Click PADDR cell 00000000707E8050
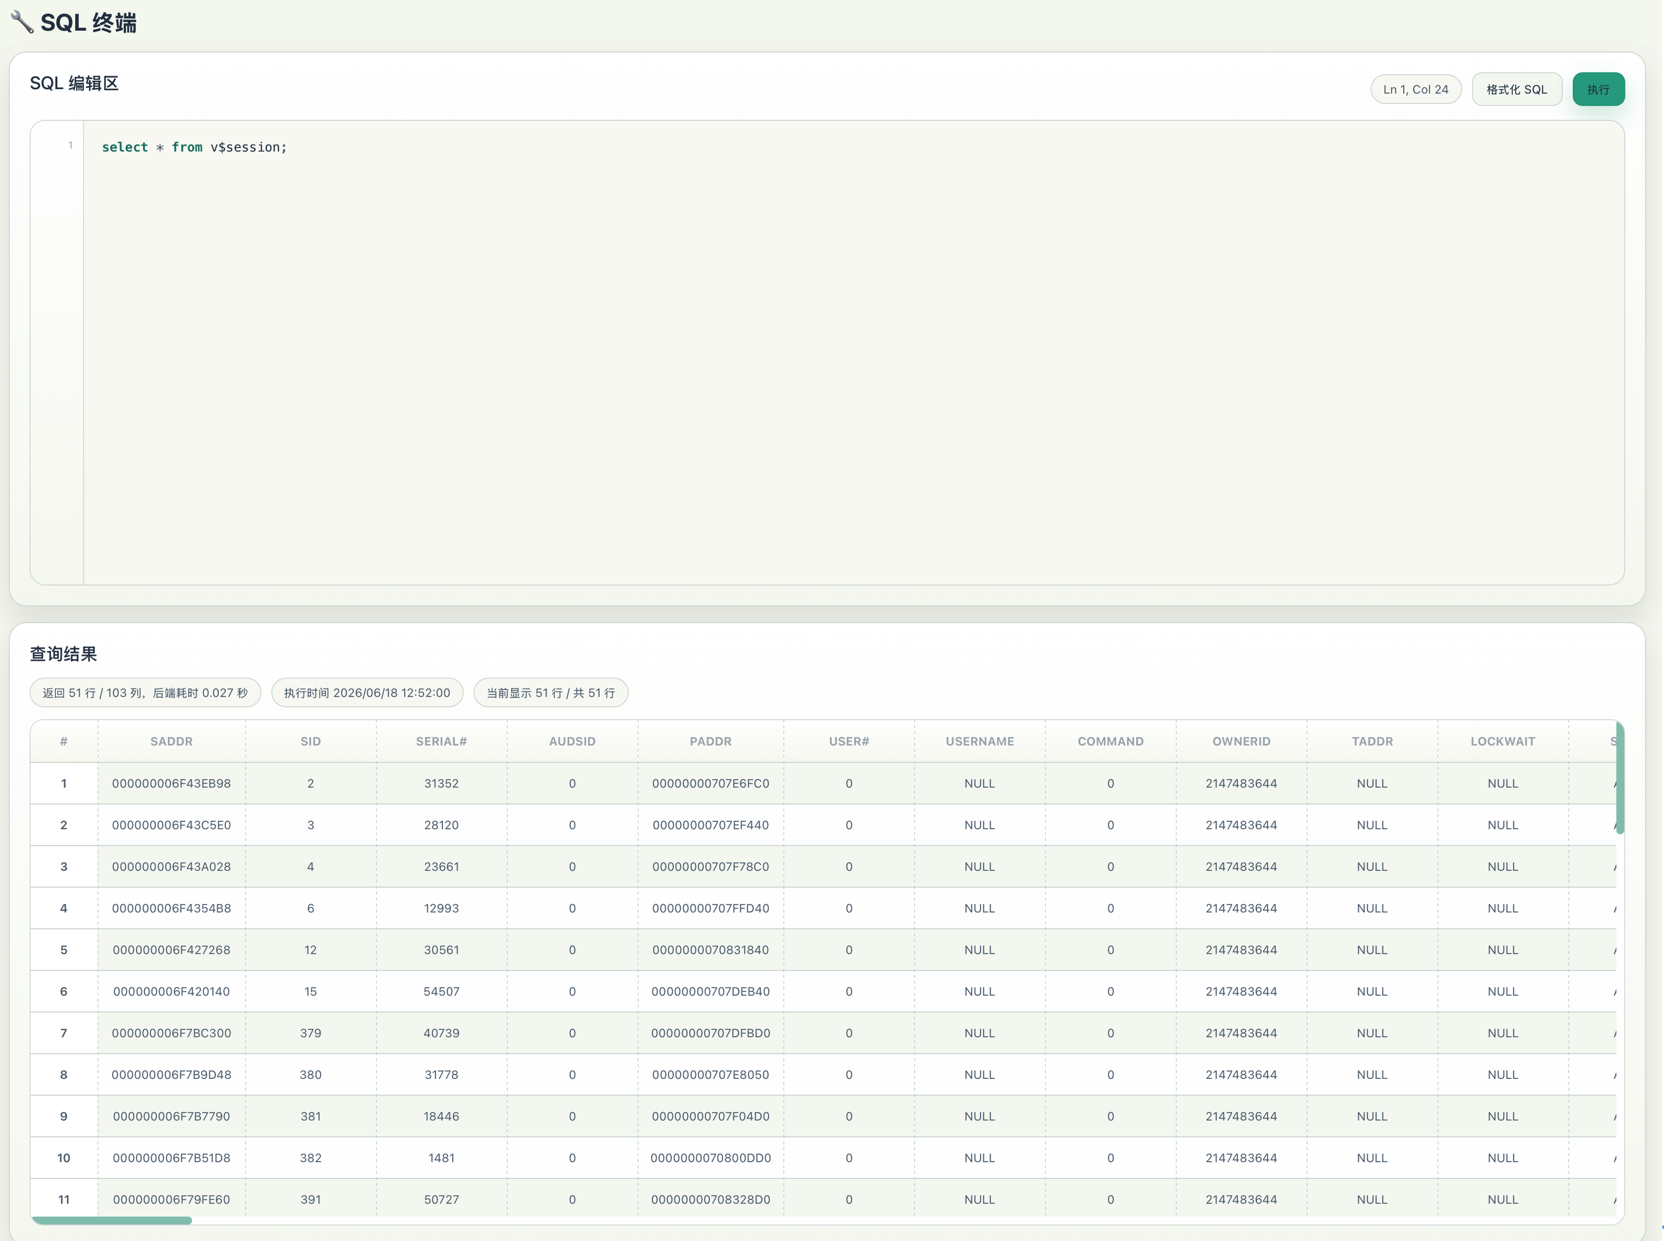The image size is (1664, 1241). [x=710, y=1075]
